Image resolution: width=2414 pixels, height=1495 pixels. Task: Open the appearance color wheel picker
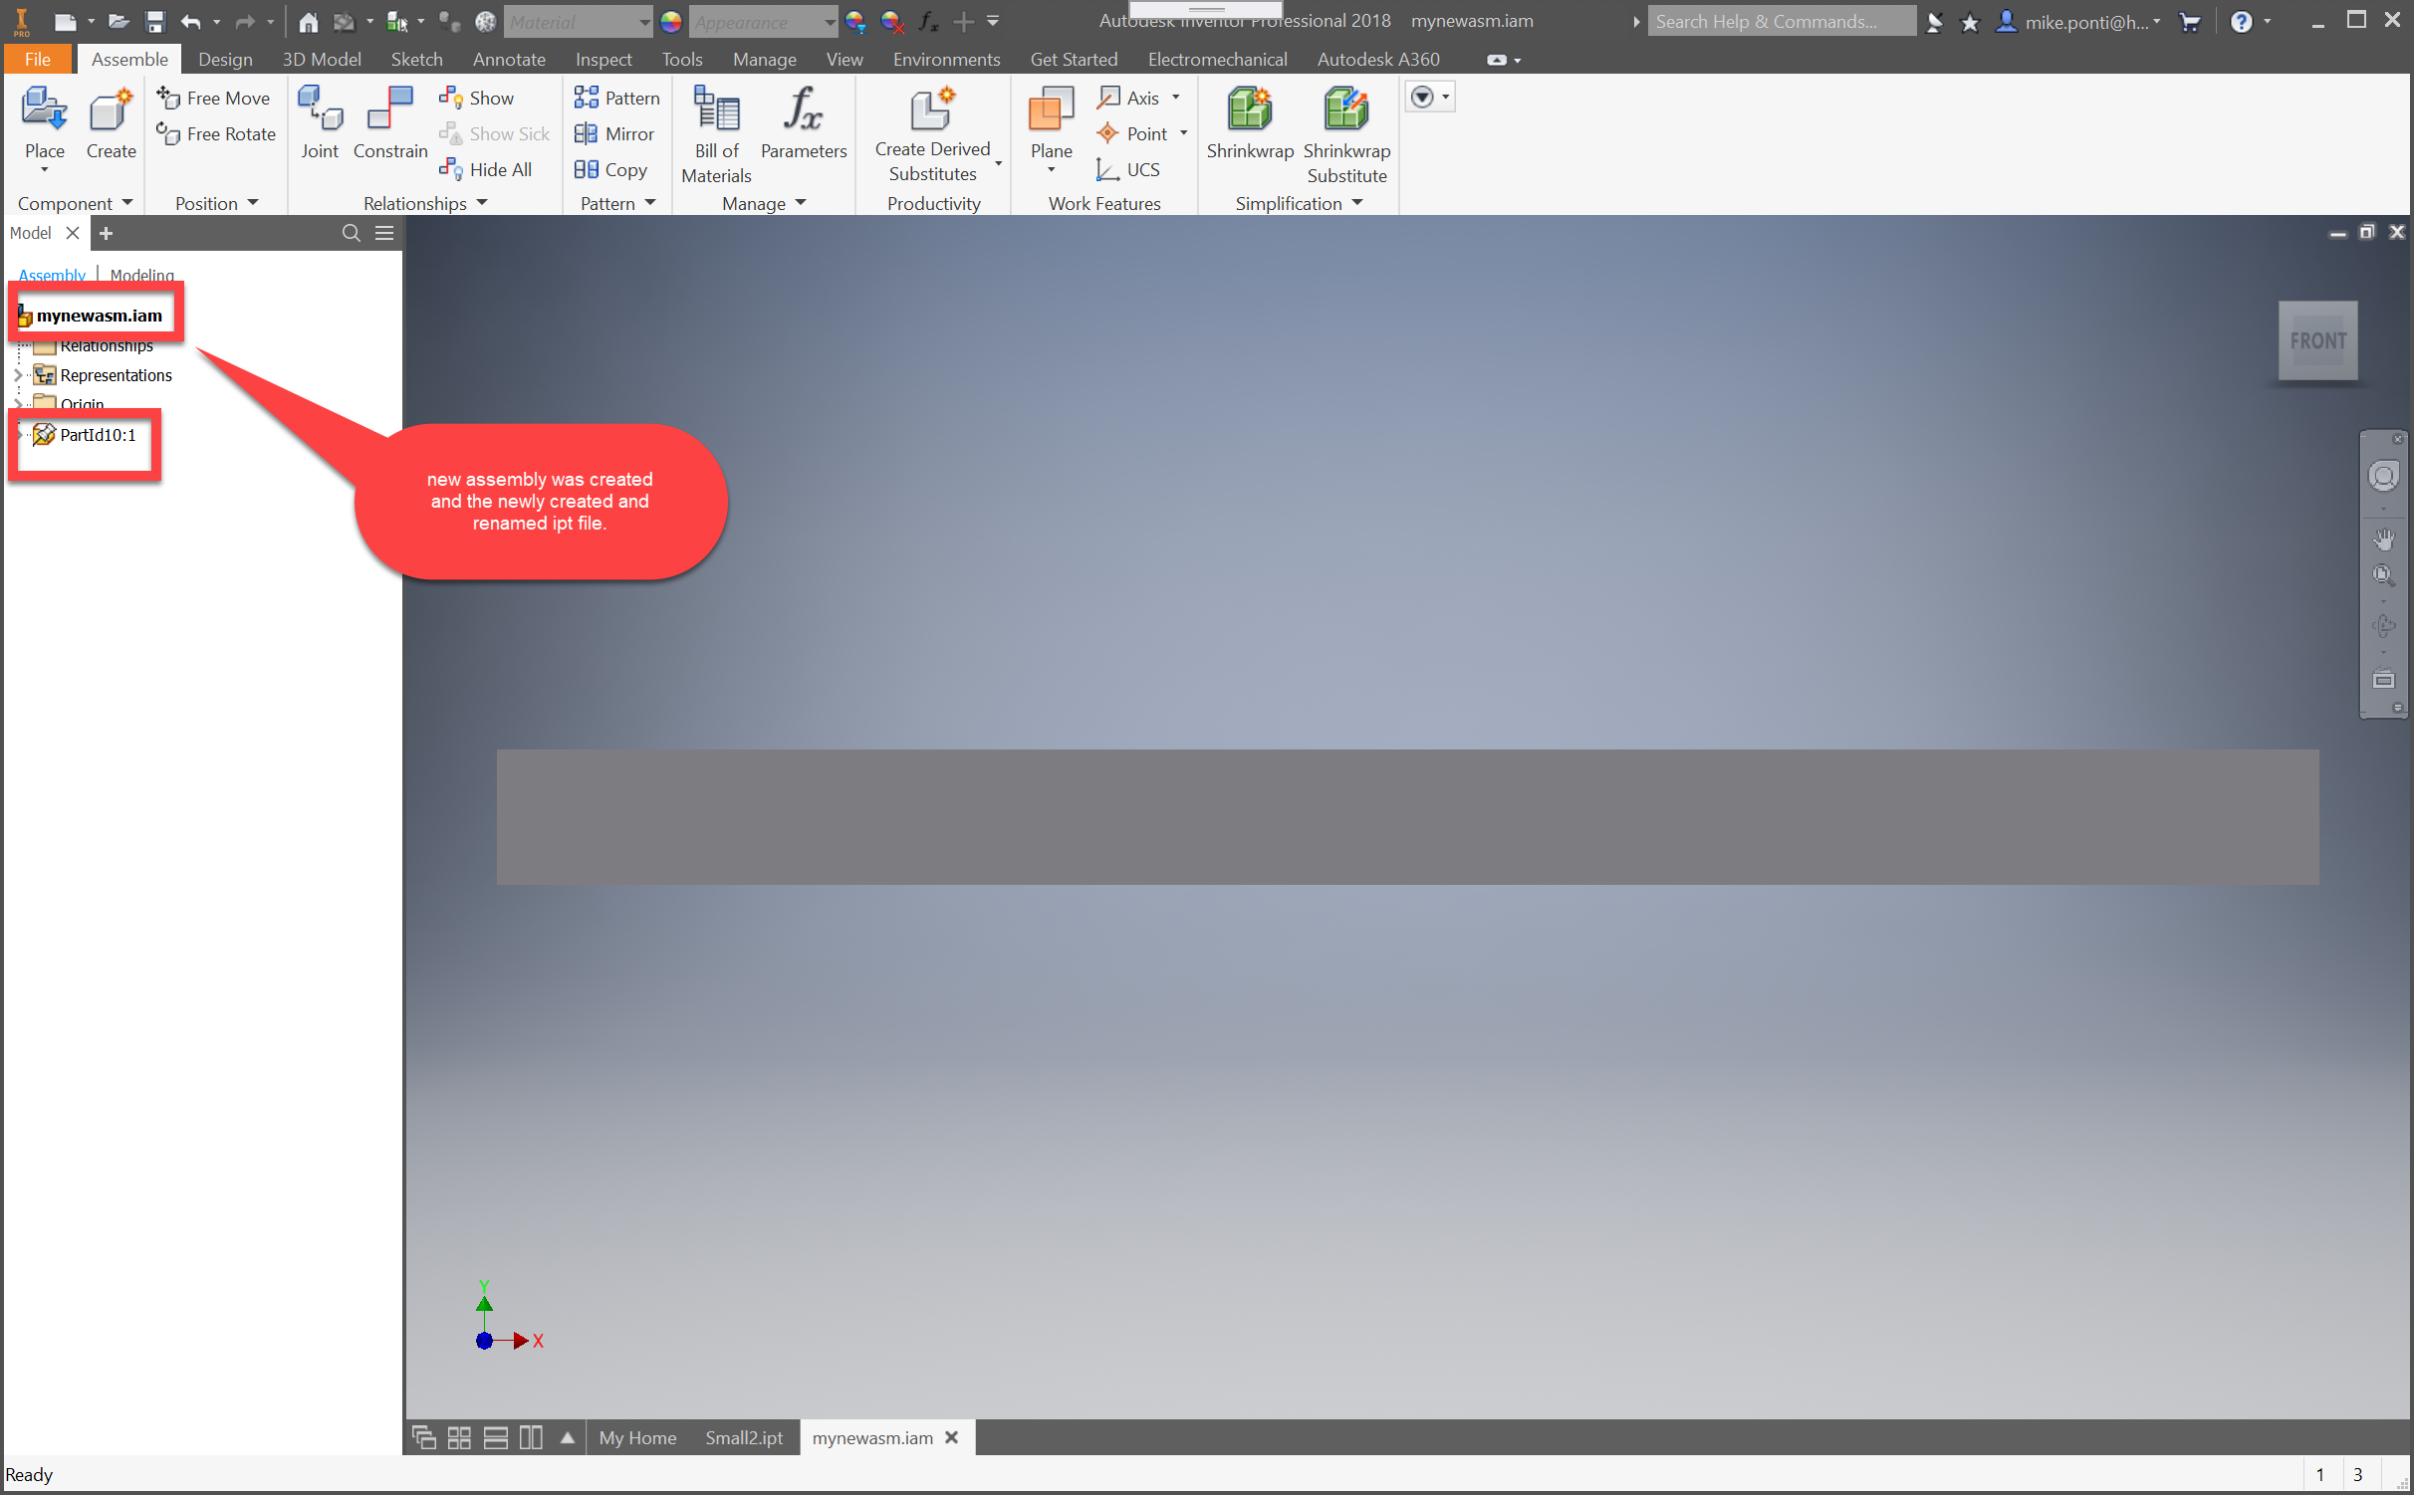pyautogui.click(x=671, y=22)
